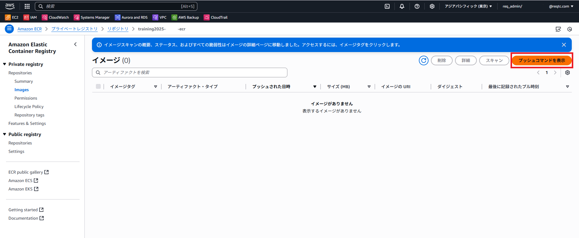Open Documentation external link
Screen dimensions: 579x238
coord(26,218)
